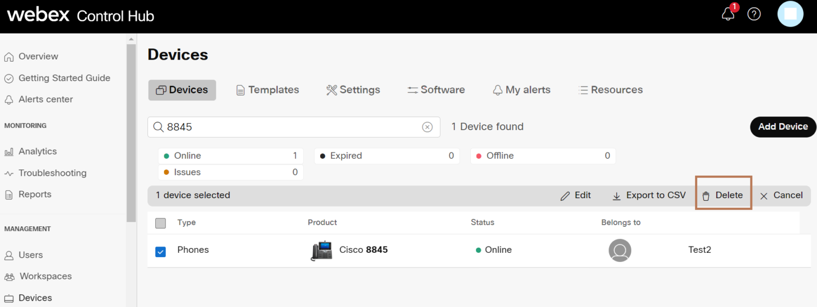Open Workspaces in sidebar
The height and width of the screenshot is (307, 817).
(x=46, y=276)
